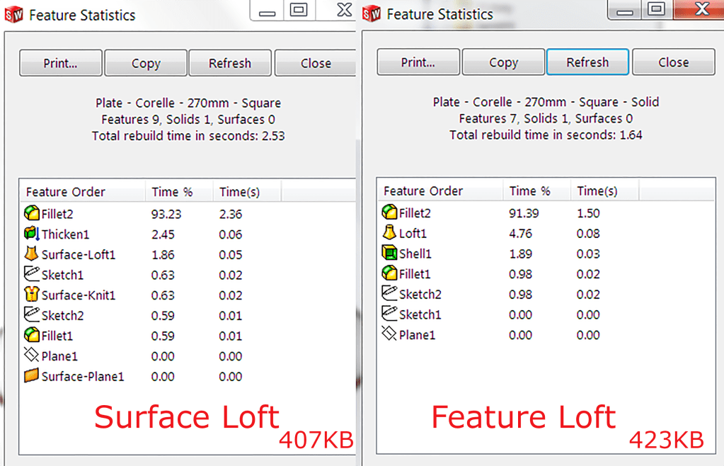Click the Loft1 feature icon
The height and width of the screenshot is (466, 724).
(x=389, y=233)
